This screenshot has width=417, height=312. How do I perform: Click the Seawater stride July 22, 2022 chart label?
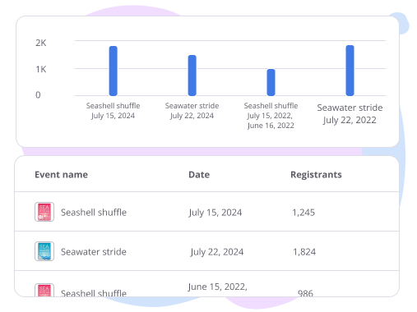(350, 114)
